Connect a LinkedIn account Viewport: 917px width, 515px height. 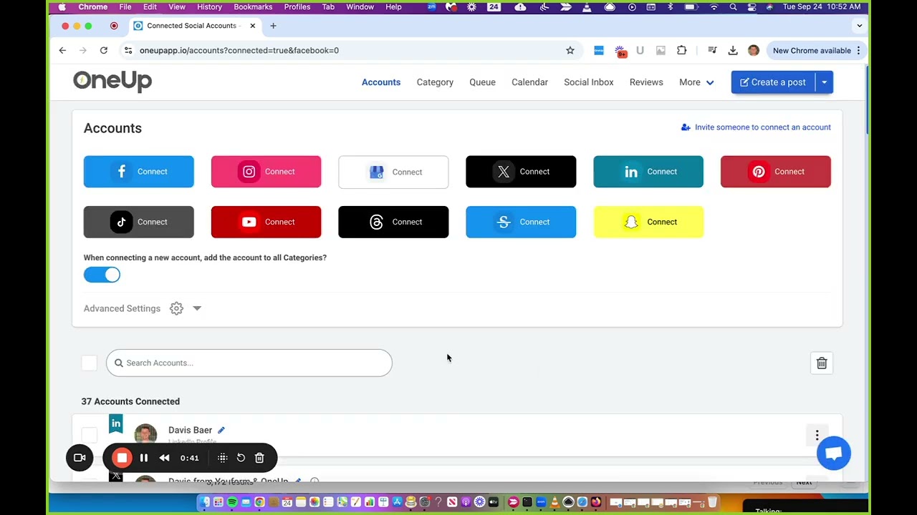(x=648, y=172)
